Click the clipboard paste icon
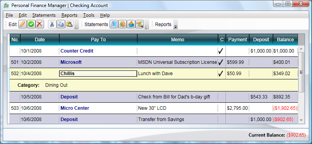This screenshot has height=144, width=312. click(x=69, y=24)
